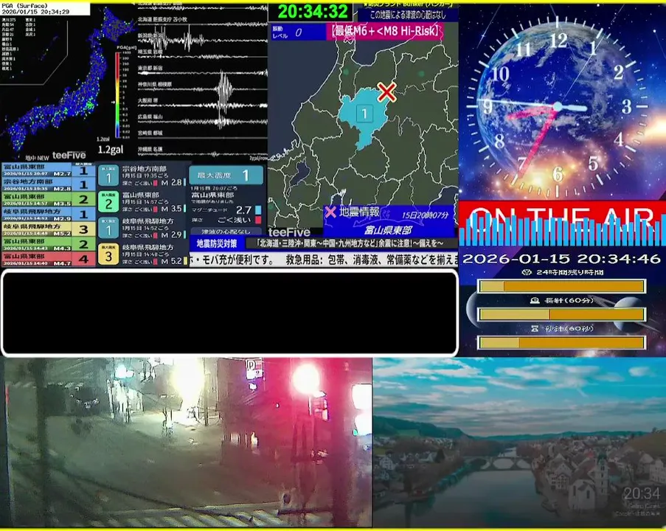666x531 pixels.
Task: Click the 振動レベル 0 indicator
Action: [298, 32]
